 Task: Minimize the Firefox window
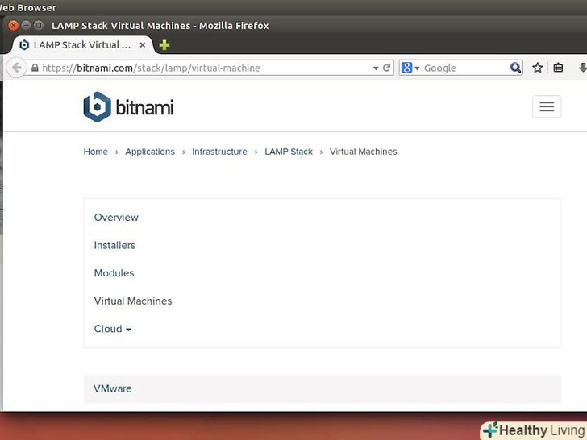pyautogui.click(x=26, y=26)
